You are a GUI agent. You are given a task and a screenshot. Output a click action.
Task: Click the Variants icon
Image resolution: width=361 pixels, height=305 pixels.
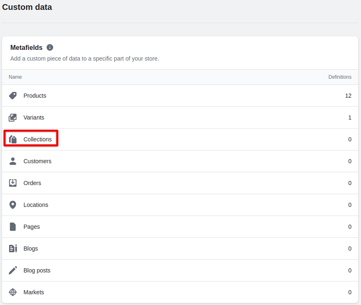tap(13, 117)
